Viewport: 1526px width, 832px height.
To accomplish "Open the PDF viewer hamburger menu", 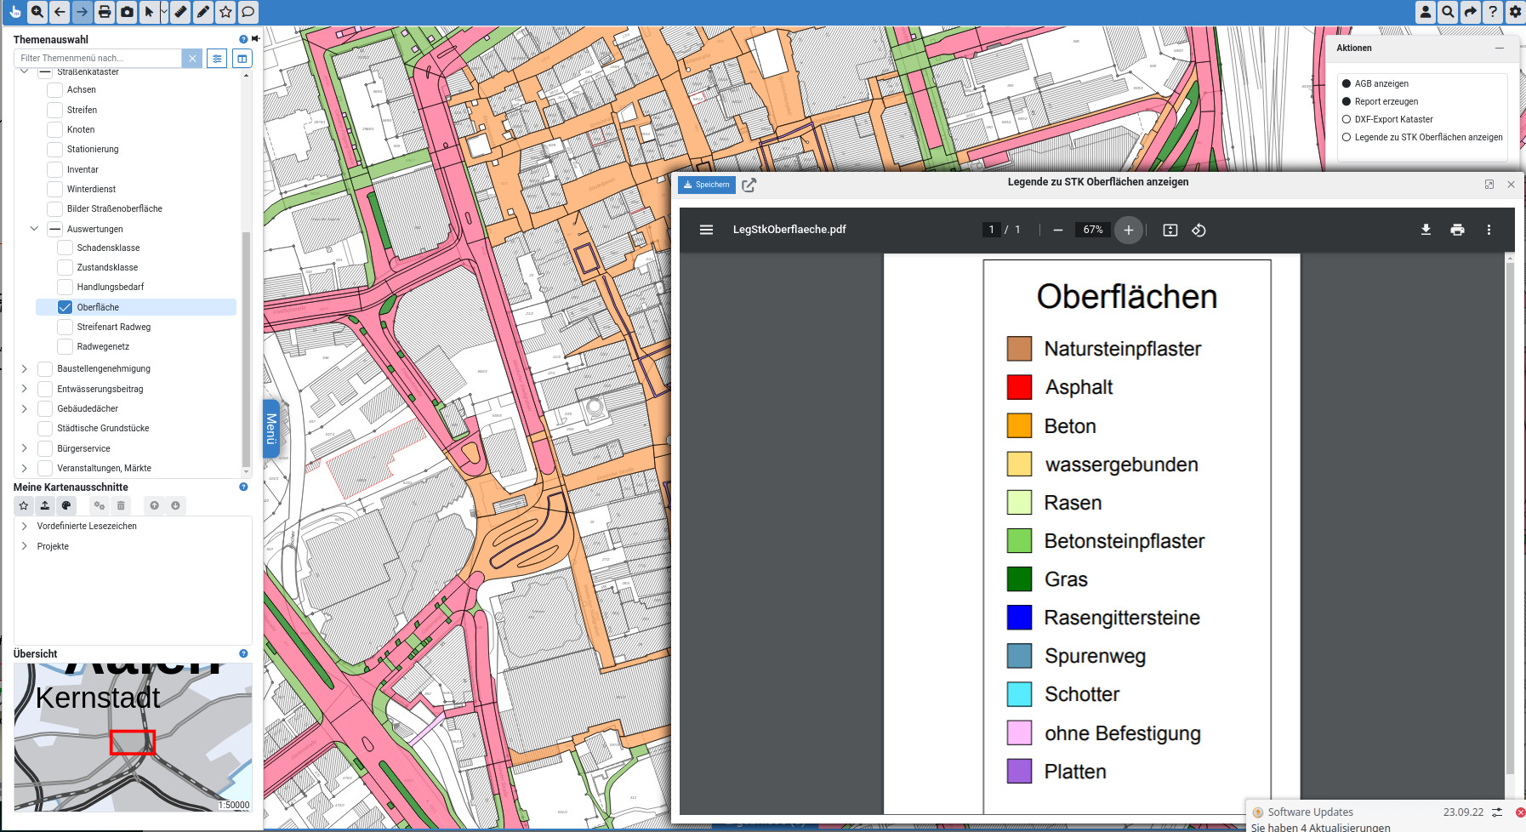I will pyautogui.click(x=706, y=230).
